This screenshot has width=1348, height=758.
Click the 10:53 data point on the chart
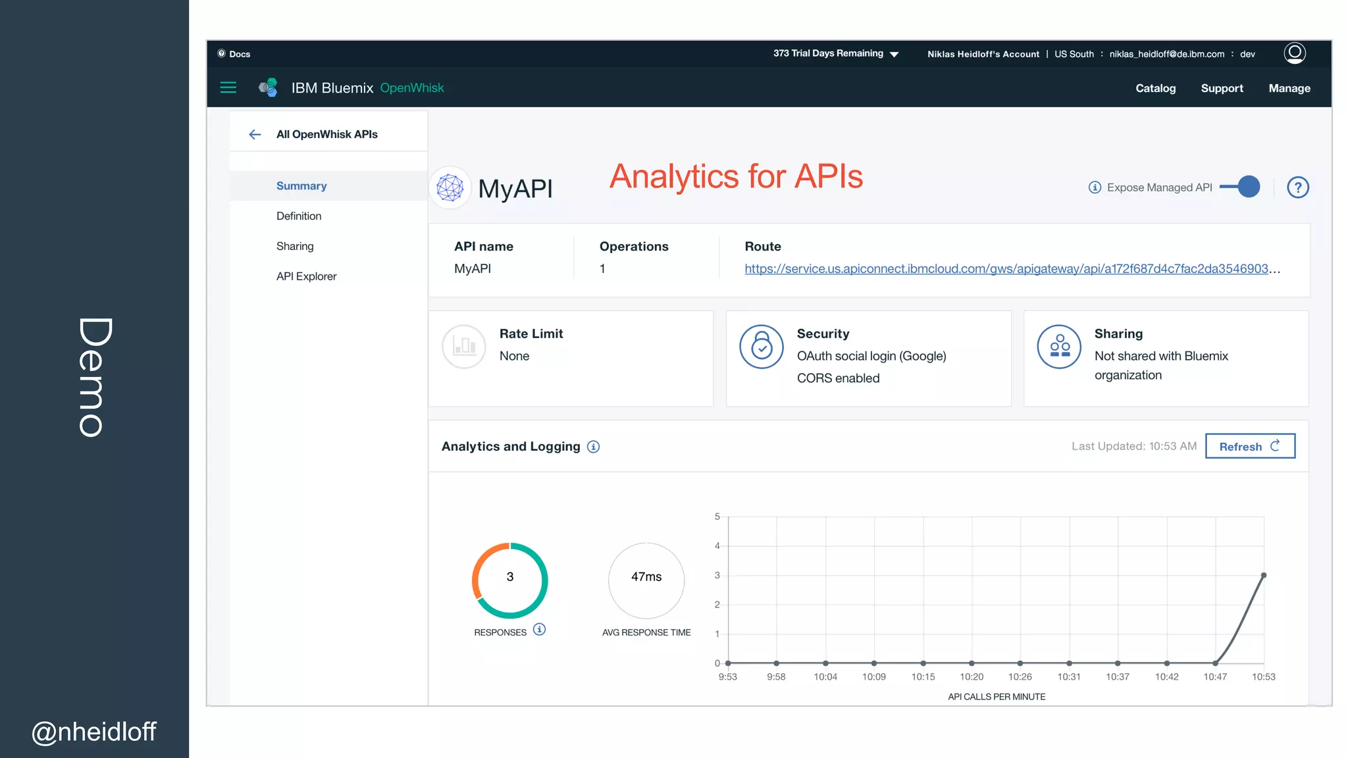pos(1263,576)
